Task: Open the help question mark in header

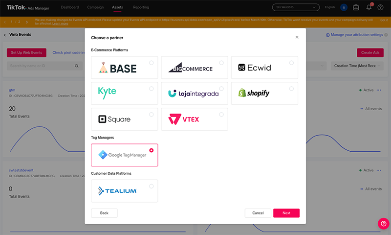Action: click(380, 7)
